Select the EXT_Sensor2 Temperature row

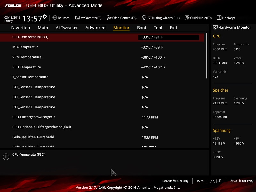102,97
